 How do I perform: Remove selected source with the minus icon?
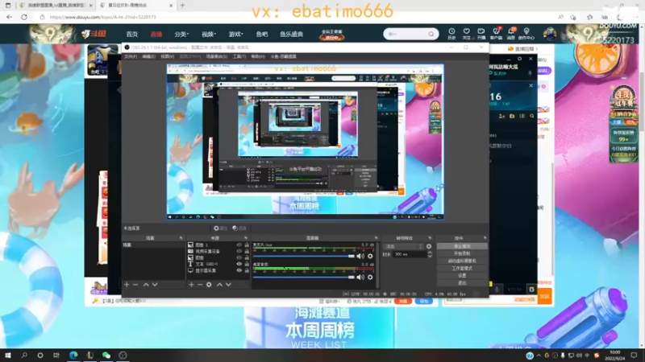pyautogui.click(x=200, y=285)
